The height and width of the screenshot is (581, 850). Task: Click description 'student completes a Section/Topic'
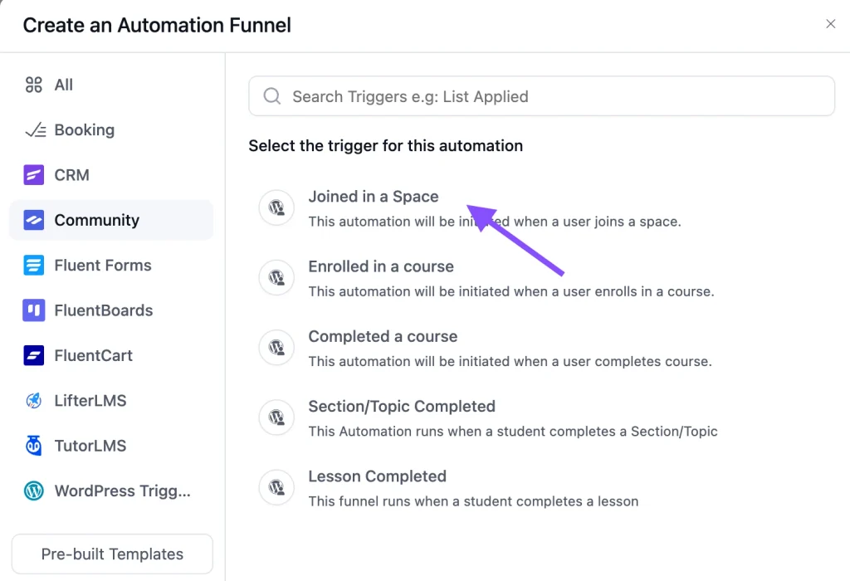tap(607, 432)
